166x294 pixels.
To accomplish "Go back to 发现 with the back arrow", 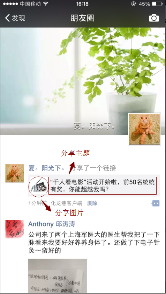I will click(7, 18).
